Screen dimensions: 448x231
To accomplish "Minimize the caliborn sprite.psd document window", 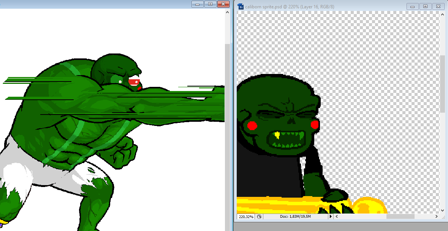I will click(413, 6).
